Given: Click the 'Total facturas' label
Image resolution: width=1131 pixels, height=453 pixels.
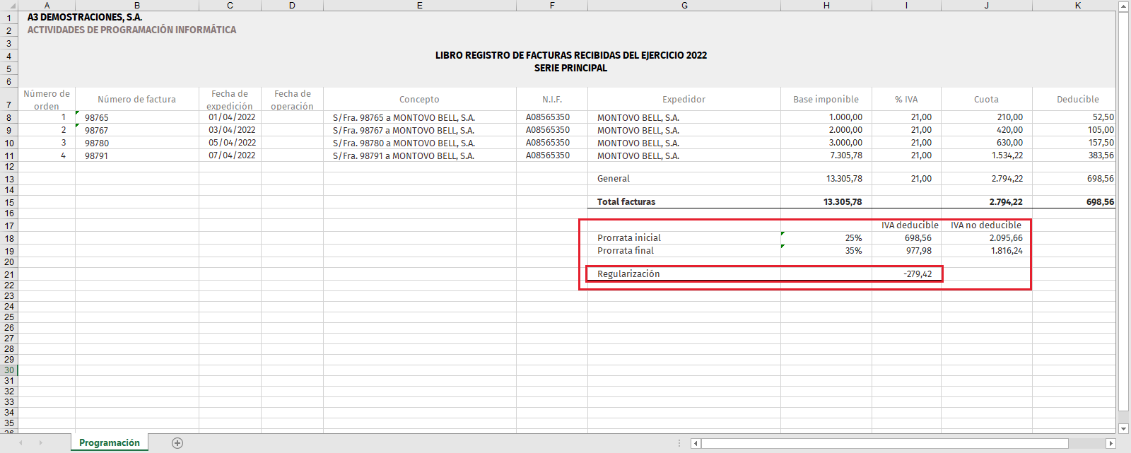Looking at the screenshot, I should point(626,202).
